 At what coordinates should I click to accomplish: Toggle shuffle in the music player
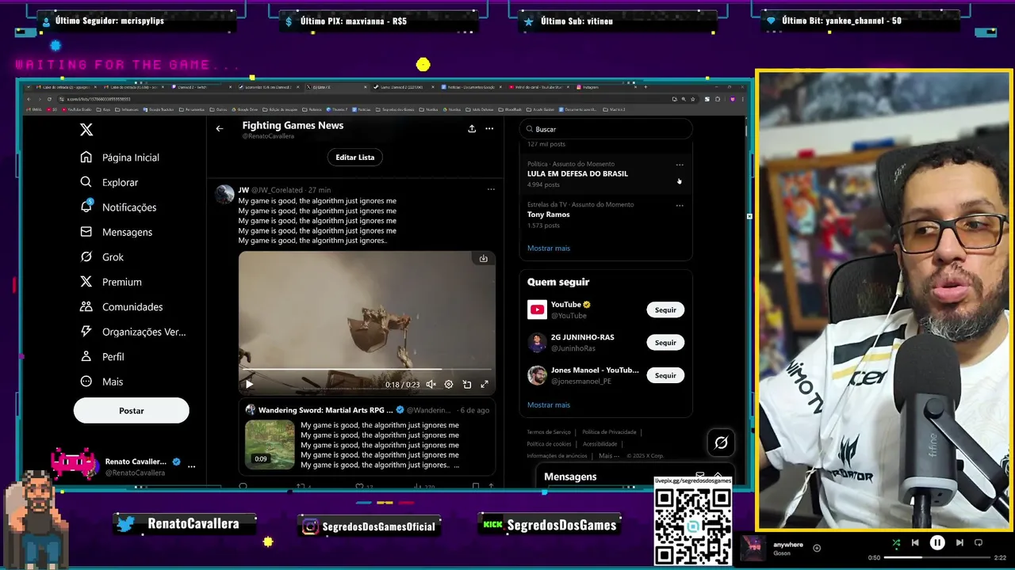tap(896, 543)
